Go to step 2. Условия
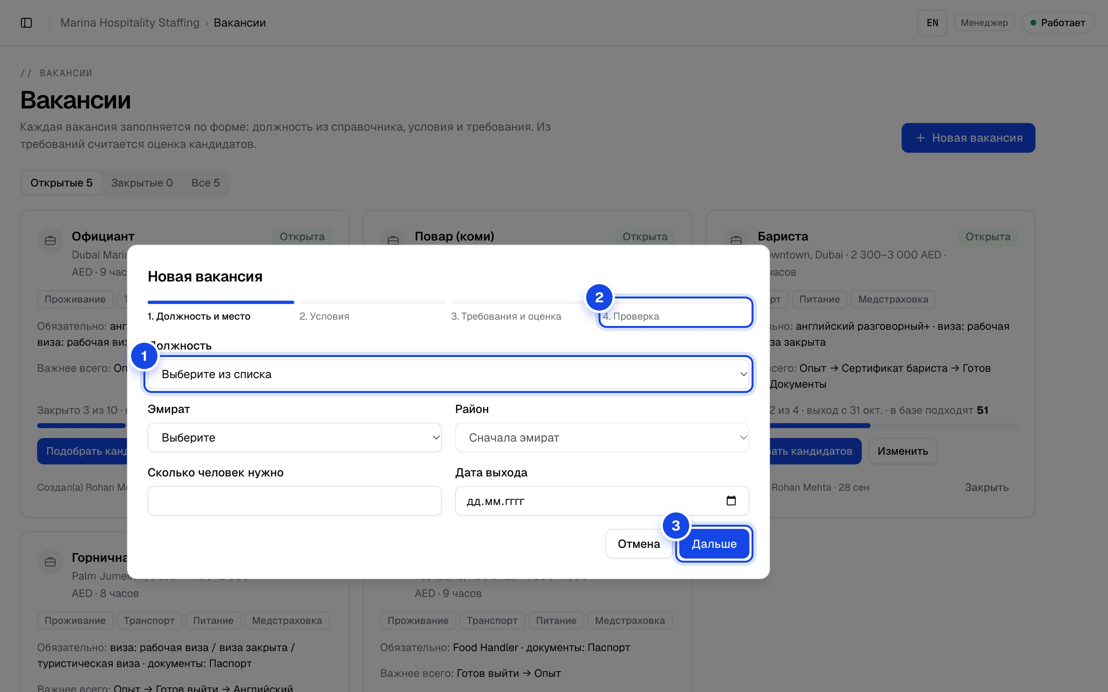This screenshot has width=1108, height=692. coord(372,311)
